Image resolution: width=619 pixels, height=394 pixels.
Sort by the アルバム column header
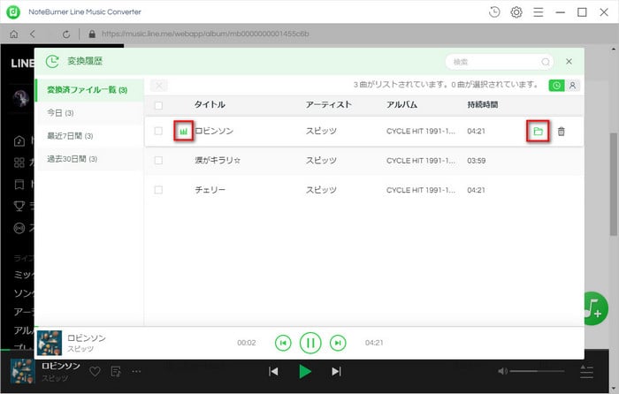click(401, 104)
